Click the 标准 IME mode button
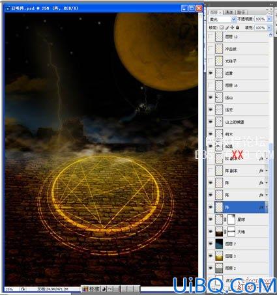Screen dimensions: 277x295 pos(95,289)
